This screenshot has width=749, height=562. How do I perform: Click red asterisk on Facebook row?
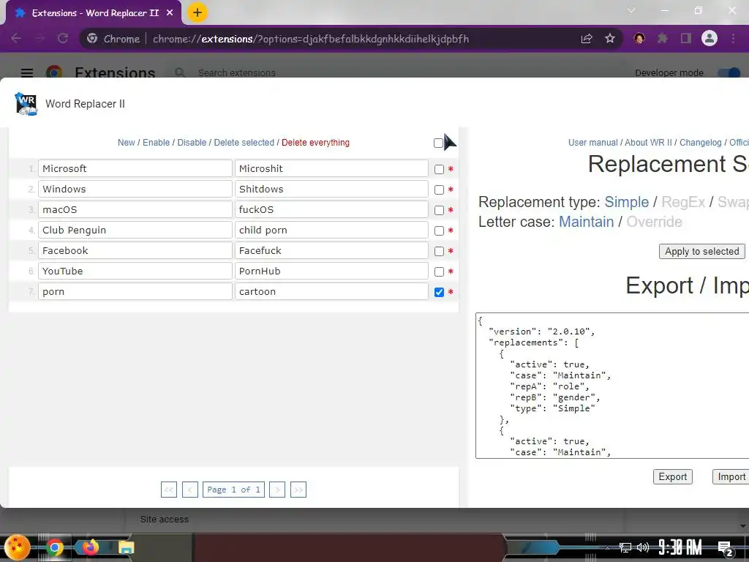pos(451,251)
